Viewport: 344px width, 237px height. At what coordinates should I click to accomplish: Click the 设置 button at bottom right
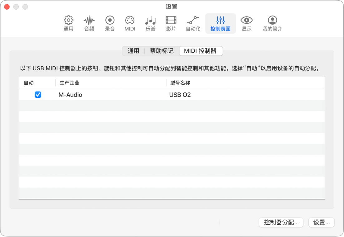321,222
